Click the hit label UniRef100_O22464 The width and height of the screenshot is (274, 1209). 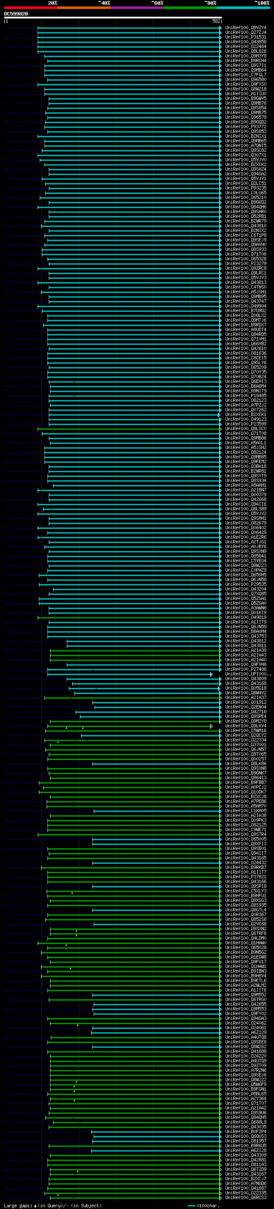pos(245,46)
